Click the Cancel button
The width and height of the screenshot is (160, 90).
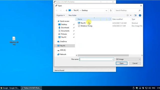click(x=135, y=63)
